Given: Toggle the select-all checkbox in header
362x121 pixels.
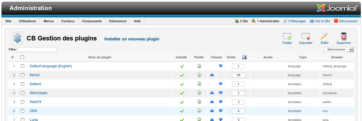Looking at the screenshot, I should coord(23,57).
